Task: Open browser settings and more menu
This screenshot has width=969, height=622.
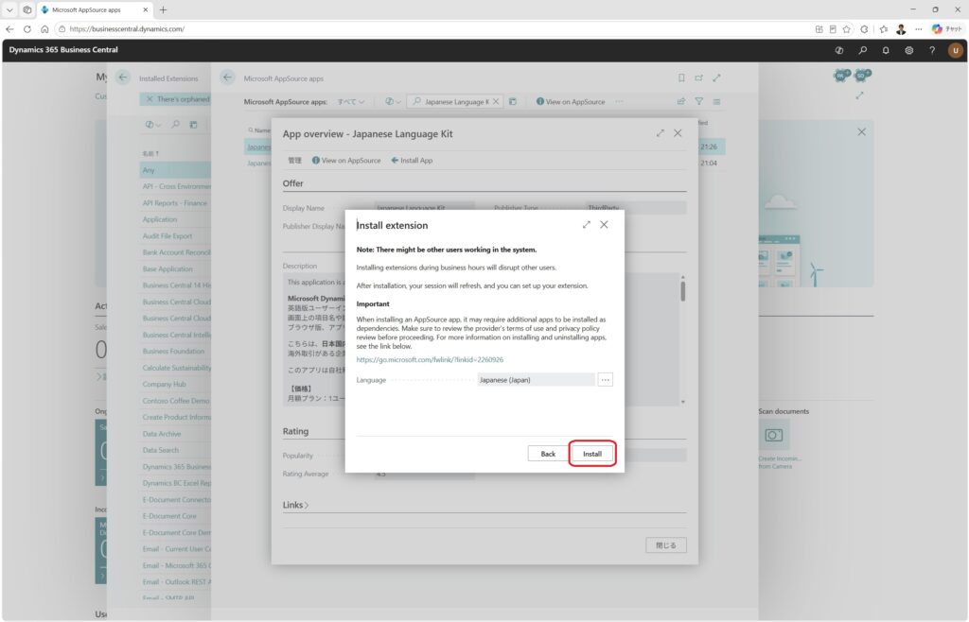Action: coord(919,29)
